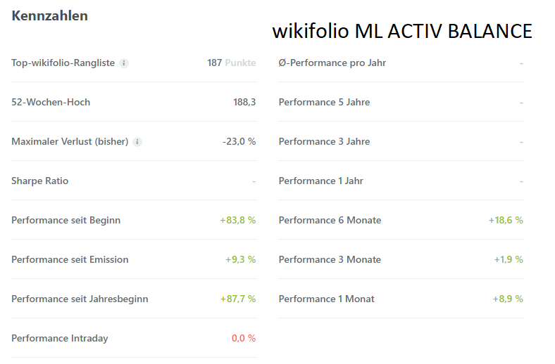Click info icon next to Maximaler Verlust
Image resolution: width=555 pixels, height=364 pixels.
coord(137,142)
